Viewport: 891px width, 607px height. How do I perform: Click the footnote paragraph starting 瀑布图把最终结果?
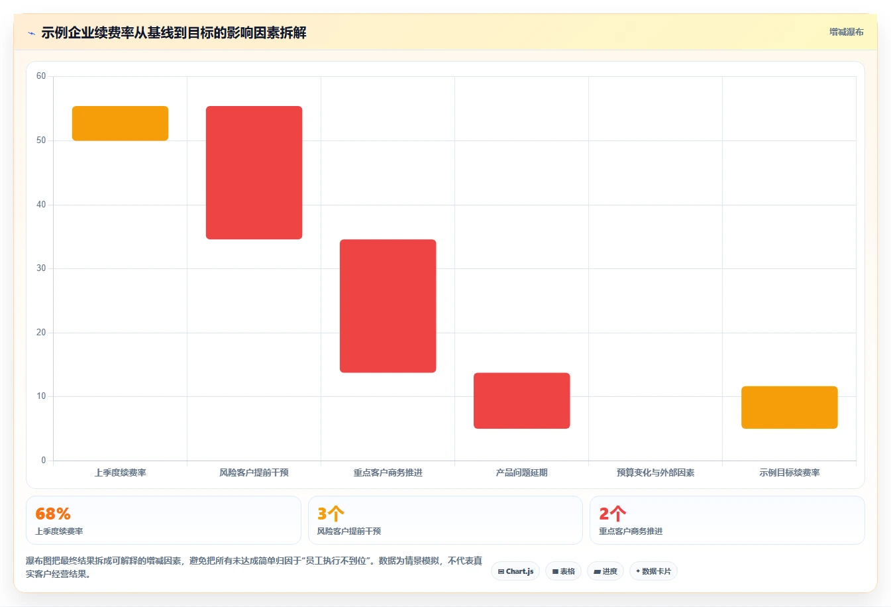click(254, 567)
